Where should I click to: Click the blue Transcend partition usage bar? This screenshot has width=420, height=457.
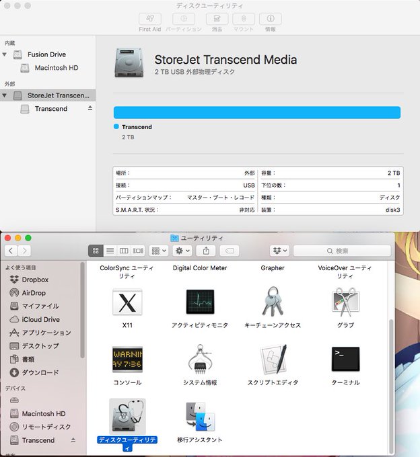click(257, 112)
